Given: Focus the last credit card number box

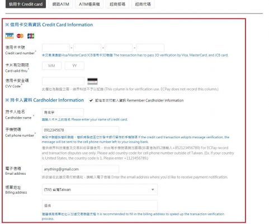Looking at the screenshot, I should click(150, 48).
